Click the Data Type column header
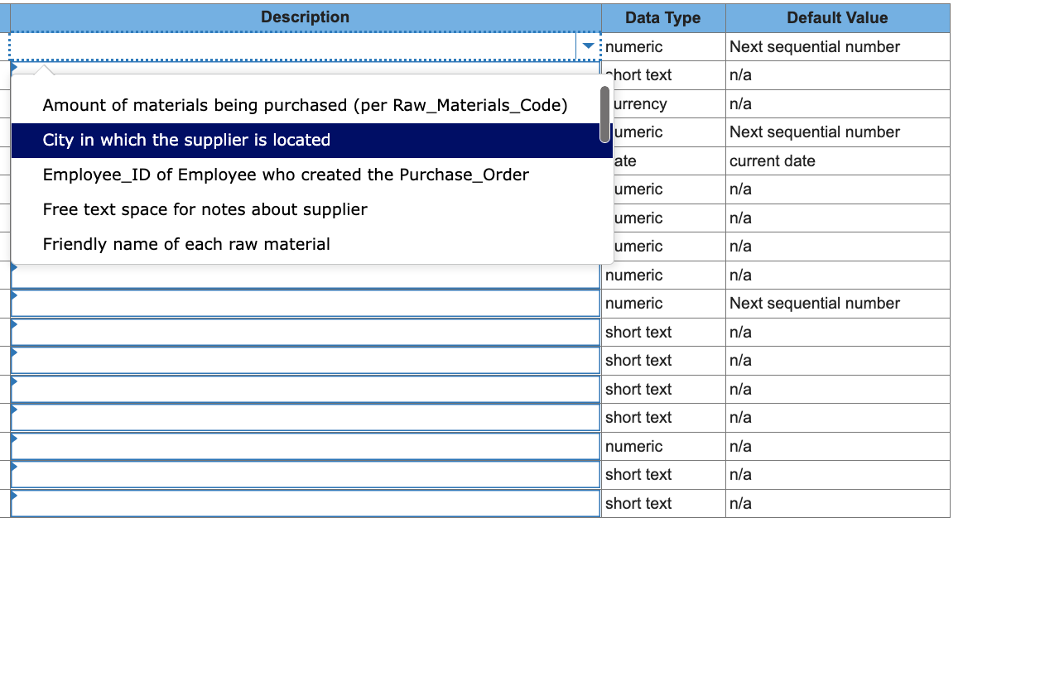1040x685 pixels. click(x=662, y=17)
